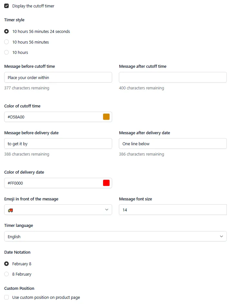231x304 pixels.
Task: Open the Timer language English dropdown
Action: coord(115,236)
